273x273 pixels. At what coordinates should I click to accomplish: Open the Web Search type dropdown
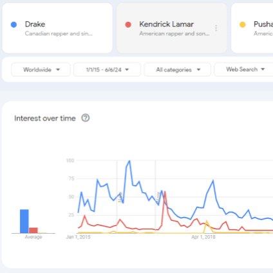point(244,70)
